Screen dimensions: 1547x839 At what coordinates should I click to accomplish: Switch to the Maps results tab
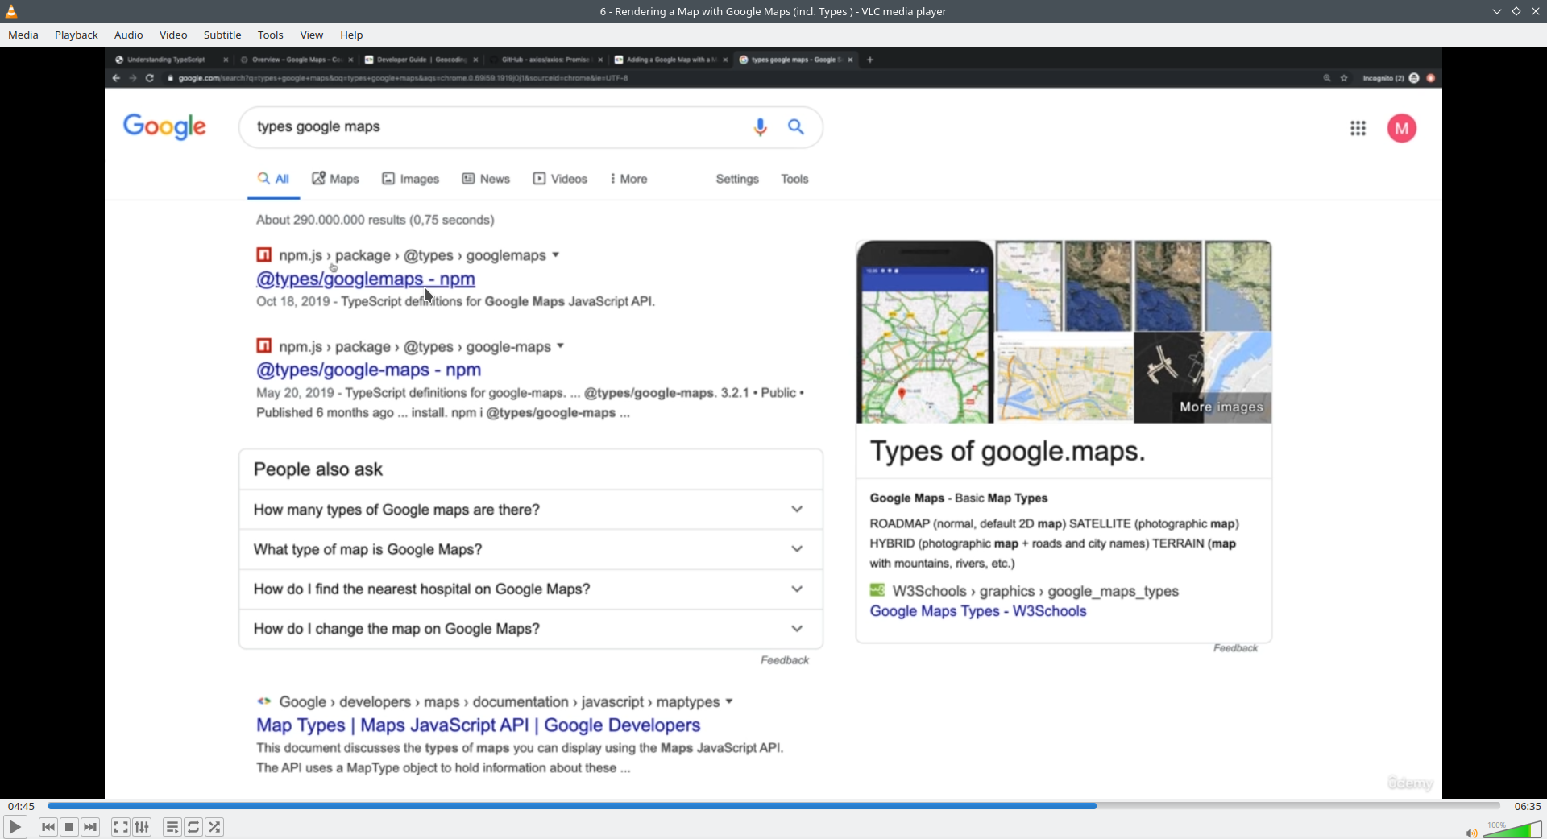[336, 179]
